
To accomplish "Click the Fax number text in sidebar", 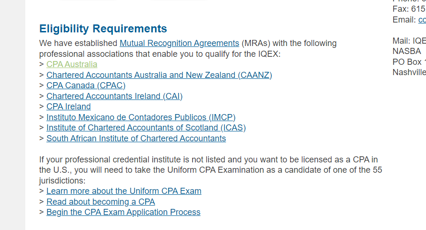I will pos(409,9).
